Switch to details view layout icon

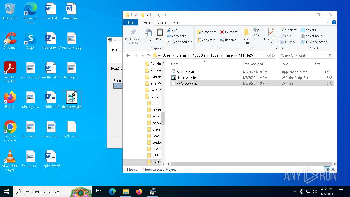[x=327, y=170]
